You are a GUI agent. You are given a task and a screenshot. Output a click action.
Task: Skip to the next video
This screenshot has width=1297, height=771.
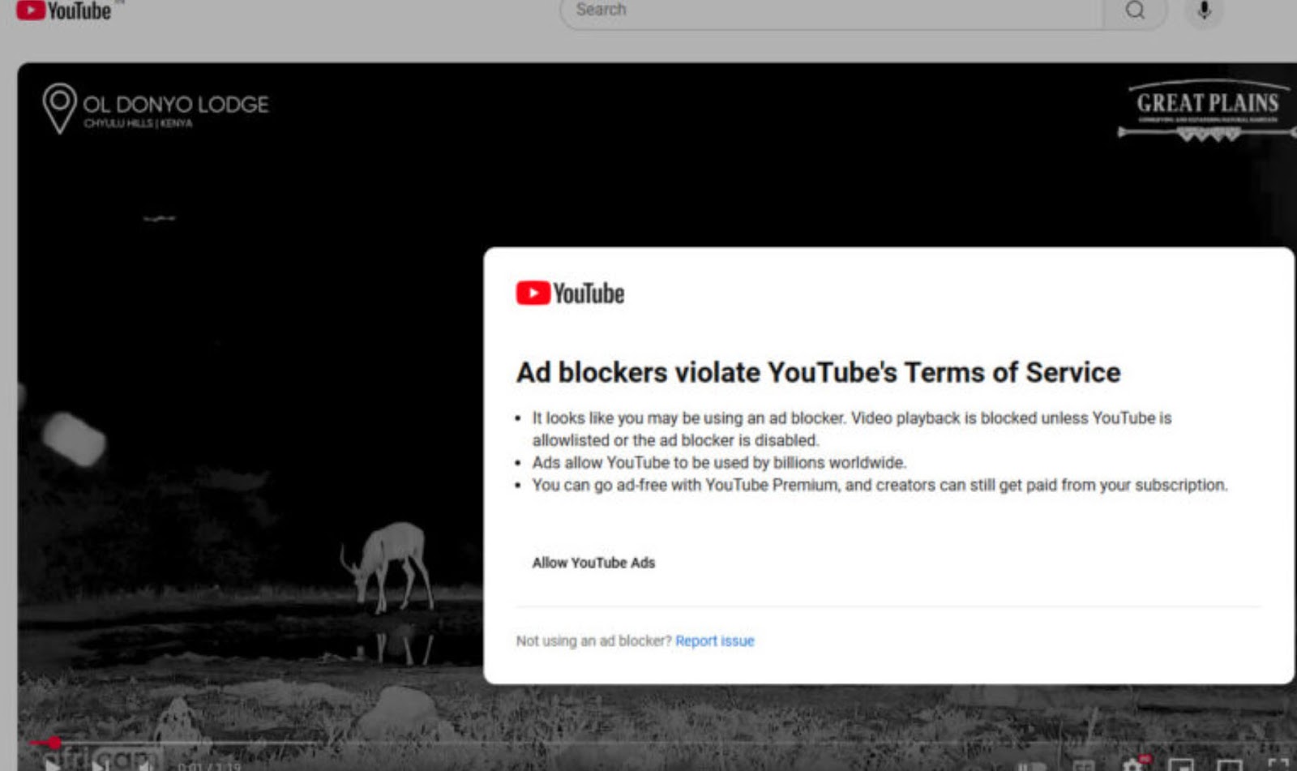pyautogui.click(x=101, y=765)
